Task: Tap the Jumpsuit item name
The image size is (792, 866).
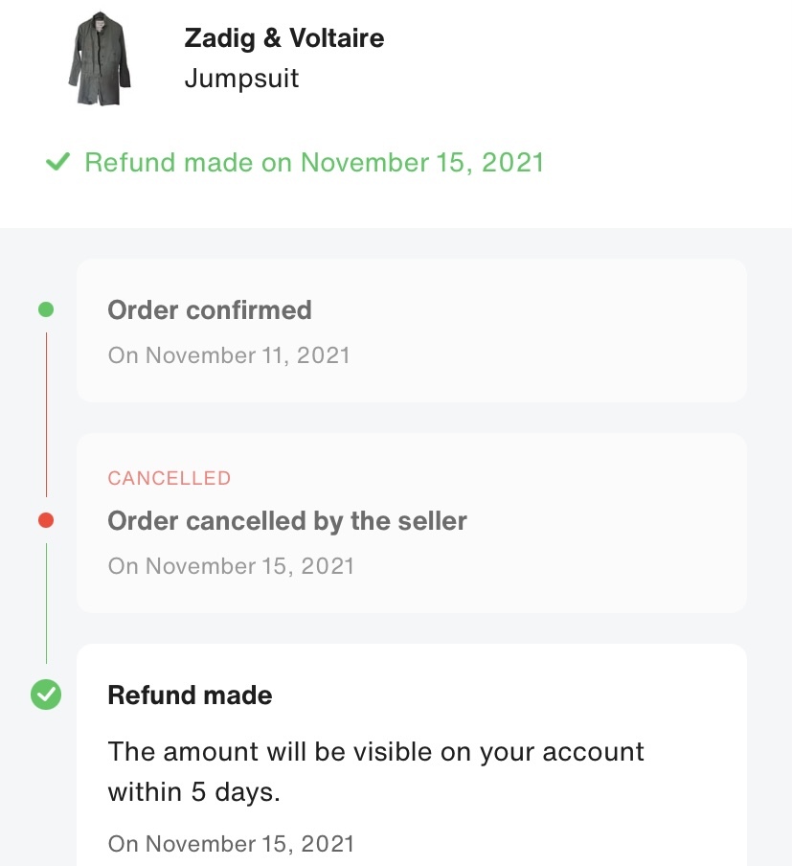Action: click(x=241, y=79)
